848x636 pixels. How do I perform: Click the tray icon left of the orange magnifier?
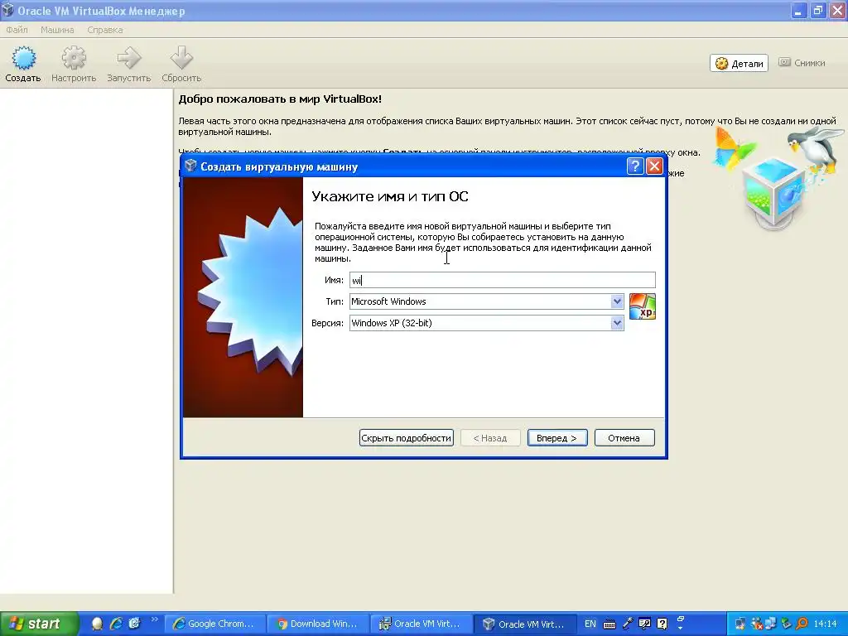(x=787, y=624)
